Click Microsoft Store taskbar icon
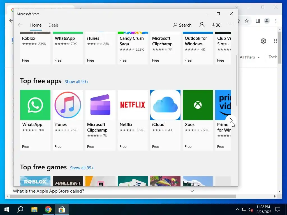This screenshot has height=215, width=287. coord(62,209)
